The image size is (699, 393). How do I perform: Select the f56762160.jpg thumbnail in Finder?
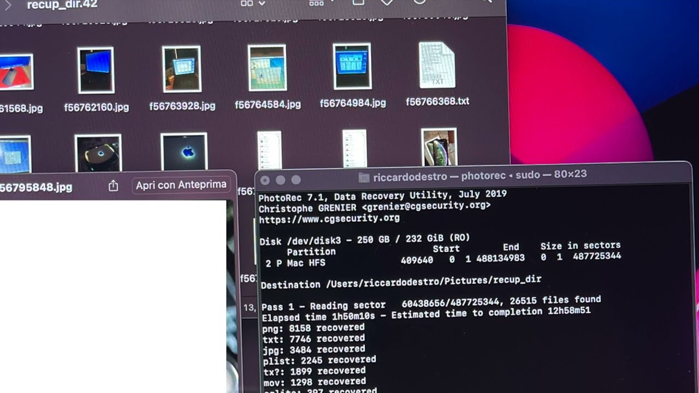(x=96, y=70)
